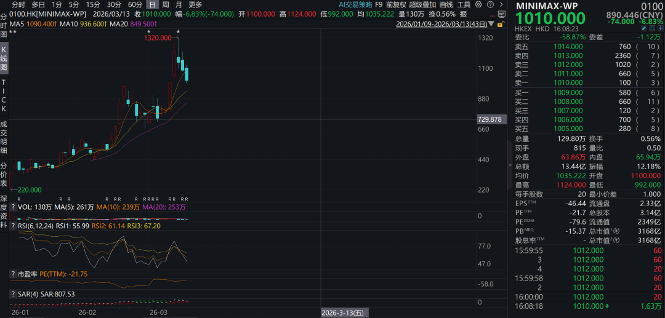
Task: Click the pencil edit icon under price change
Action: click(643, 29)
